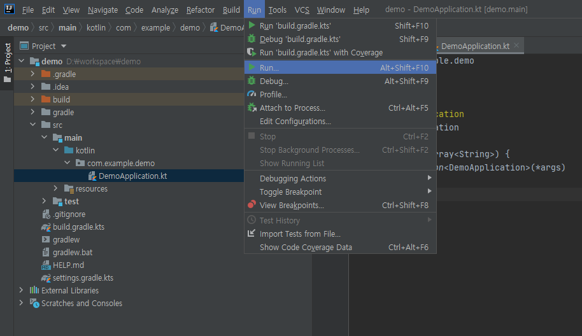Click the Run with Coverage shield icon

[252, 52]
